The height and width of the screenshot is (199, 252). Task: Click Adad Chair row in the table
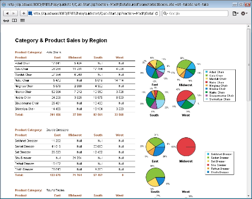(74, 63)
